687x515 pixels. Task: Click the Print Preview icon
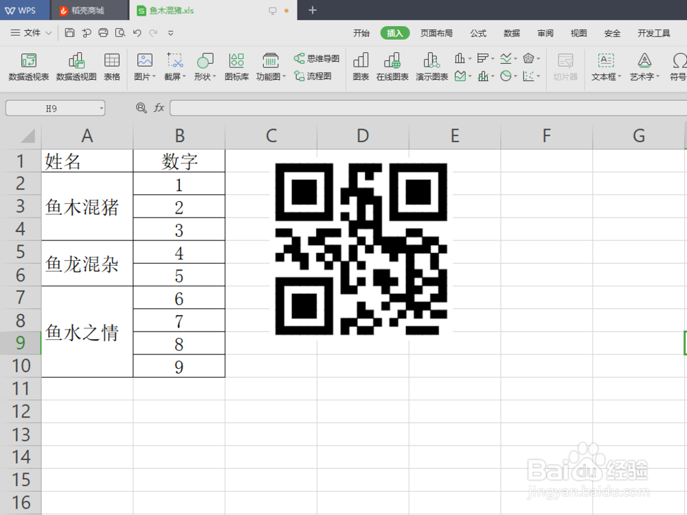coord(120,33)
